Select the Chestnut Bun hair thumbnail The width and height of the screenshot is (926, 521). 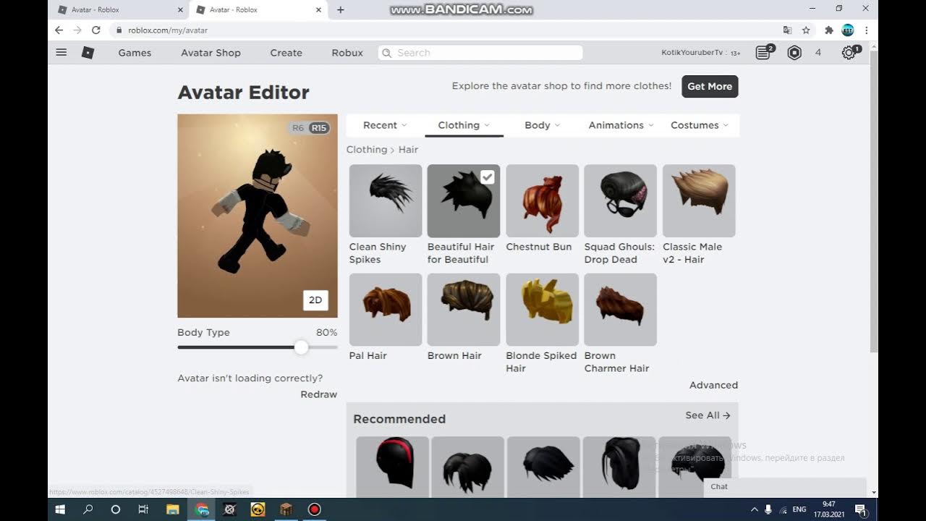click(x=543, y=200)
